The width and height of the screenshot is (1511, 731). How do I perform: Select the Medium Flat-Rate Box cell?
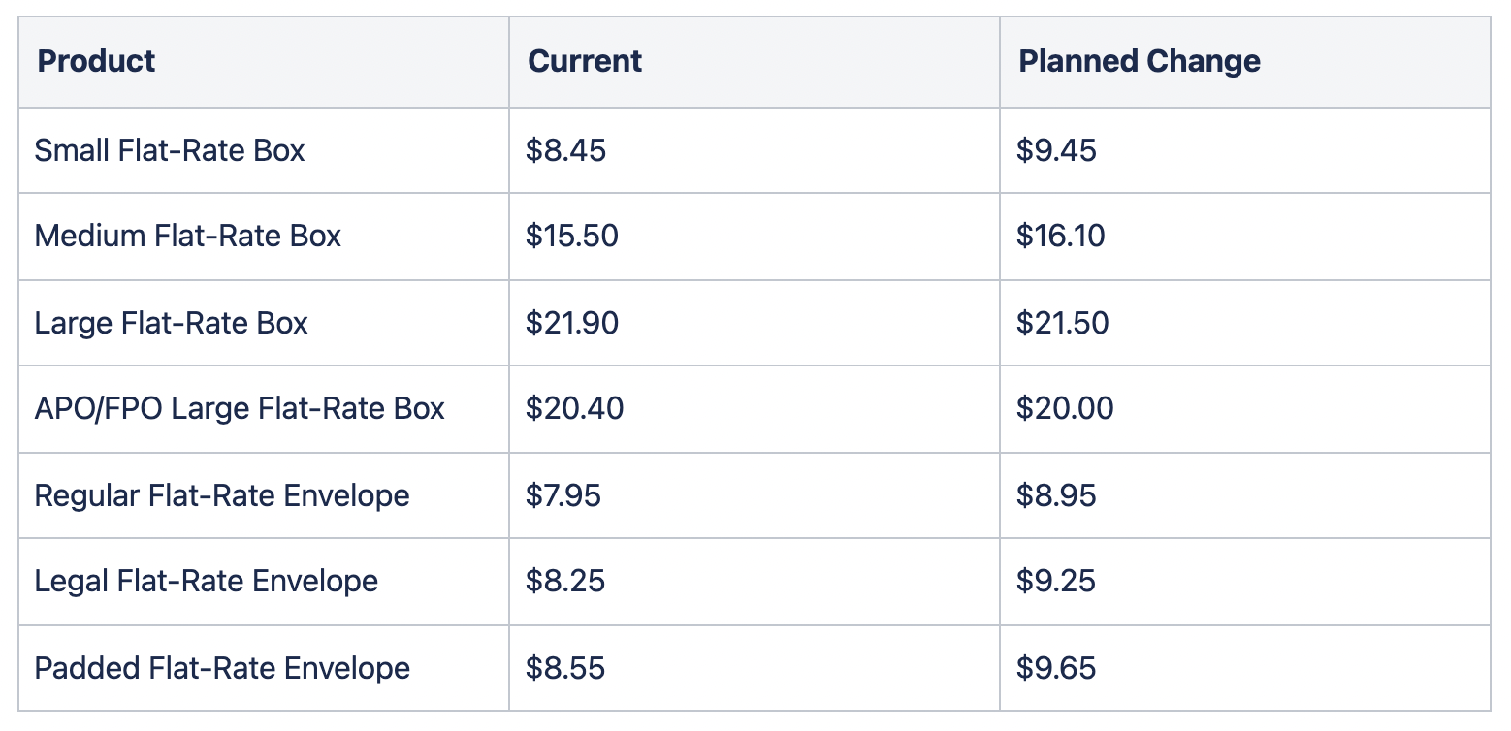click(264, 237)
